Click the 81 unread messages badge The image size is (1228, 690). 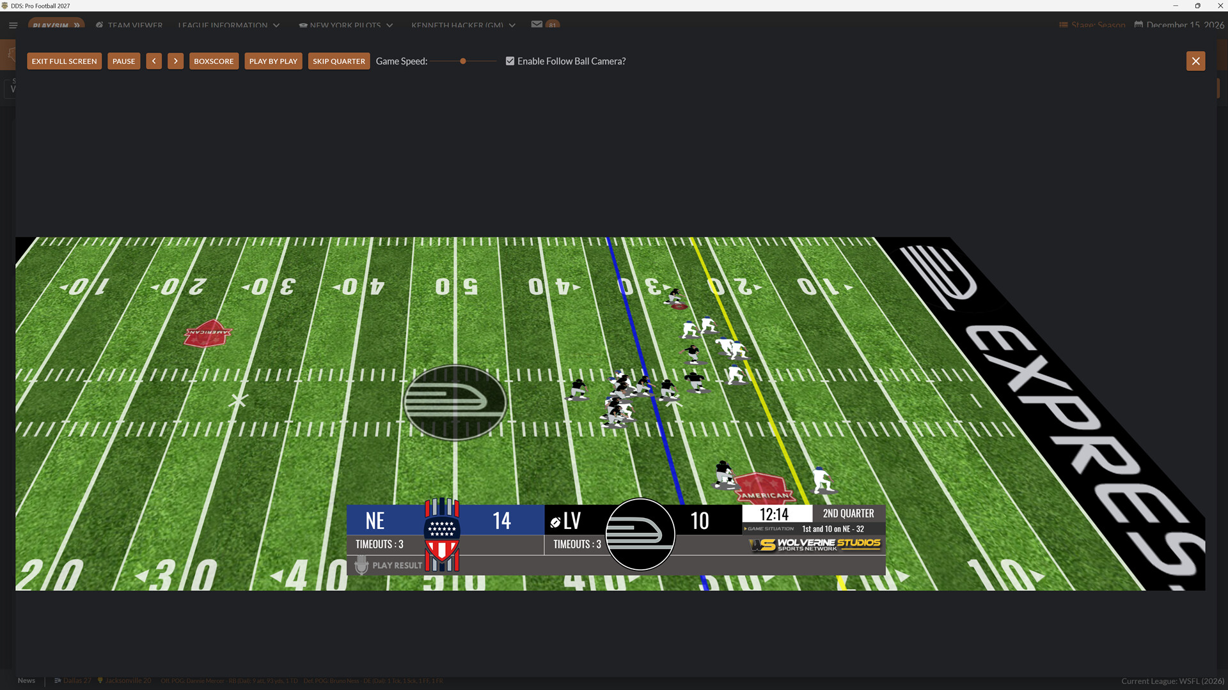click(553, 25)
